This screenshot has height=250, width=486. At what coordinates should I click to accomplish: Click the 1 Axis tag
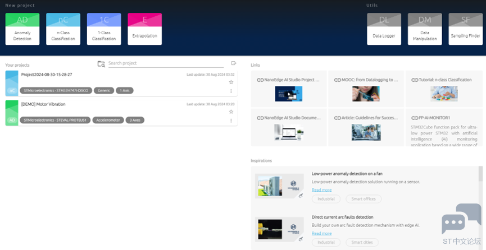(125, 91)
